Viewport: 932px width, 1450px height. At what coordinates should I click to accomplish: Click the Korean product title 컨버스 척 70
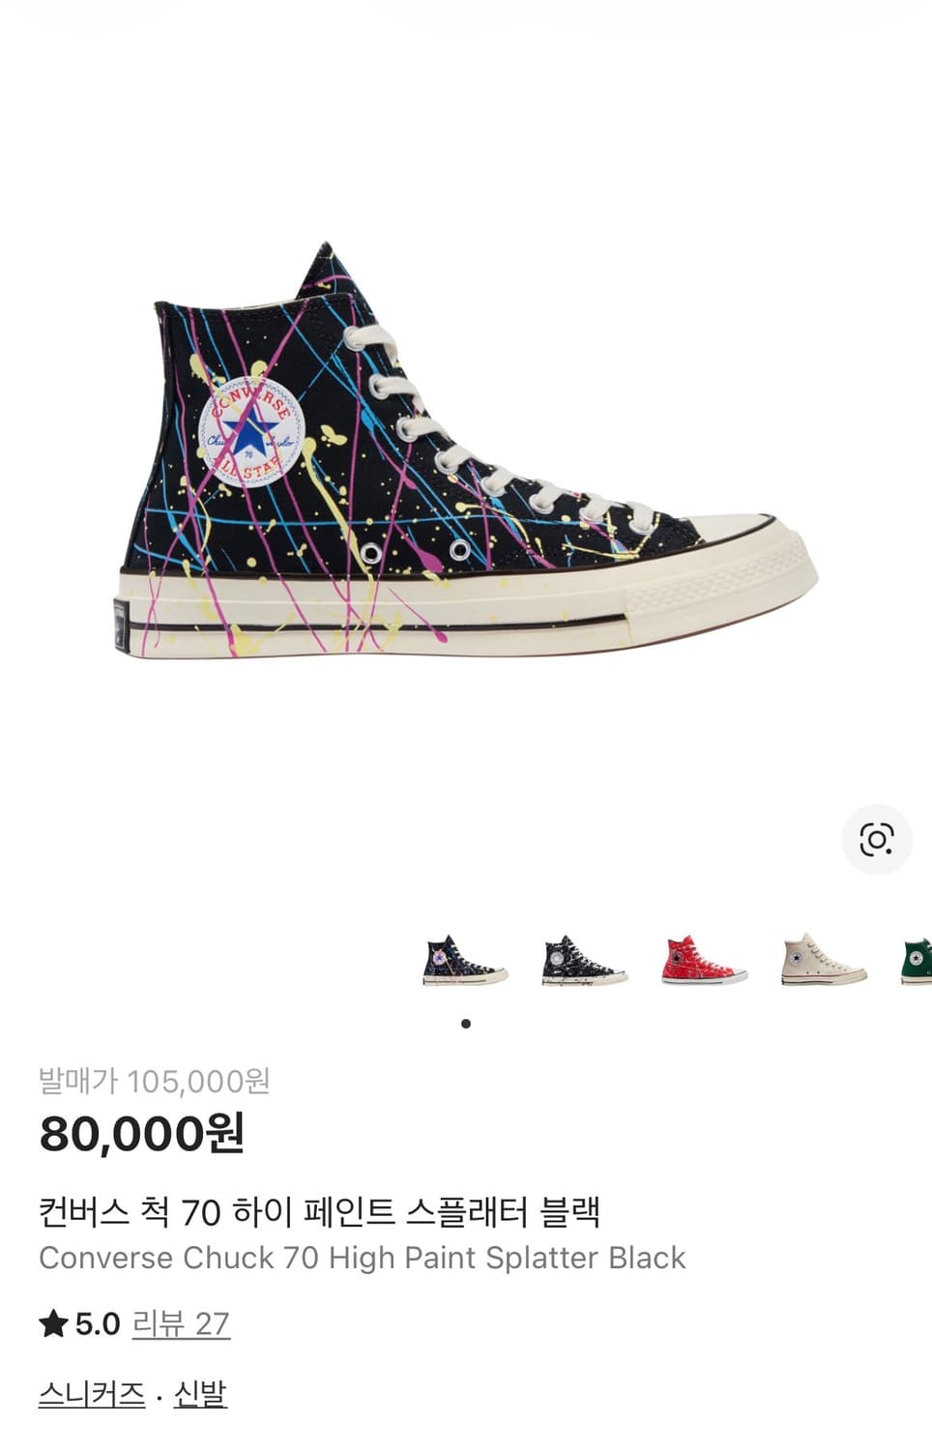(x=320, y=1211)
